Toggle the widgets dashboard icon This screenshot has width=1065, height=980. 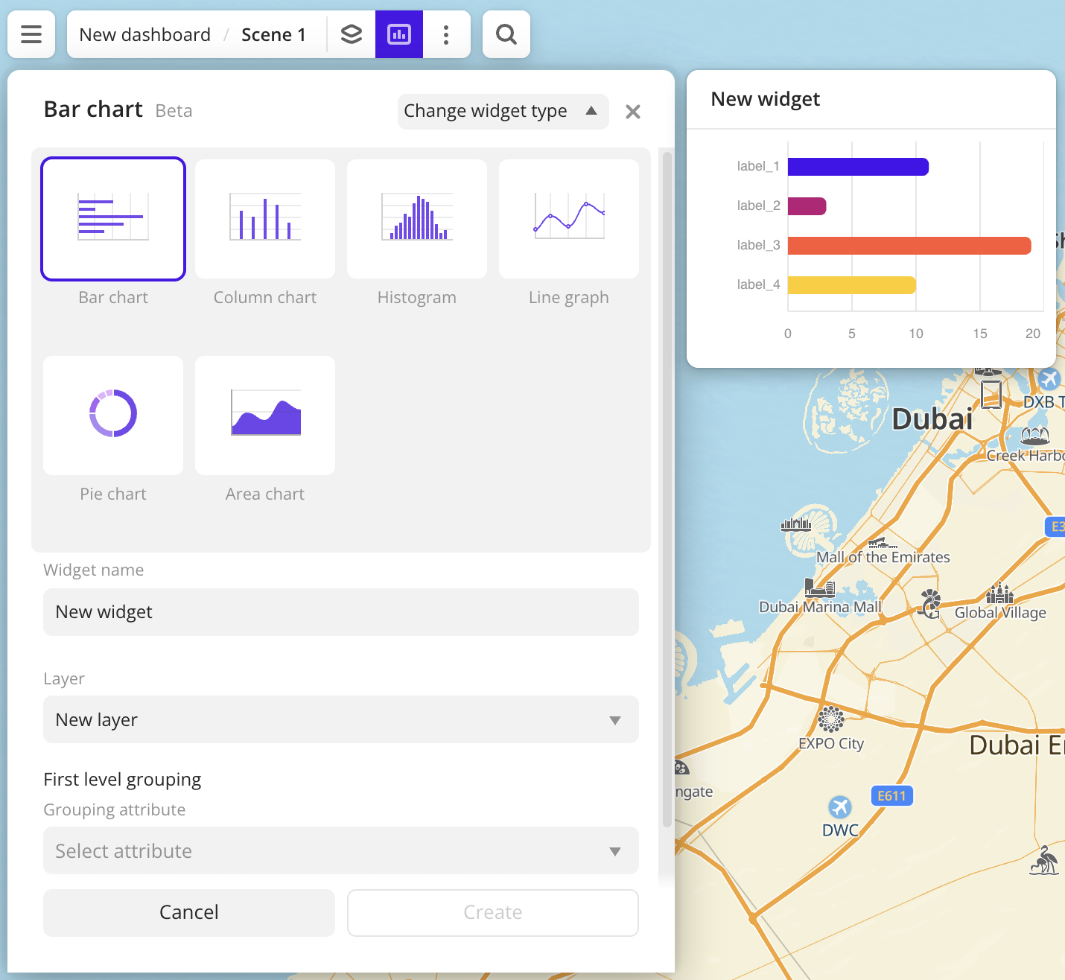pyautogui.click(x=399, y=34)
